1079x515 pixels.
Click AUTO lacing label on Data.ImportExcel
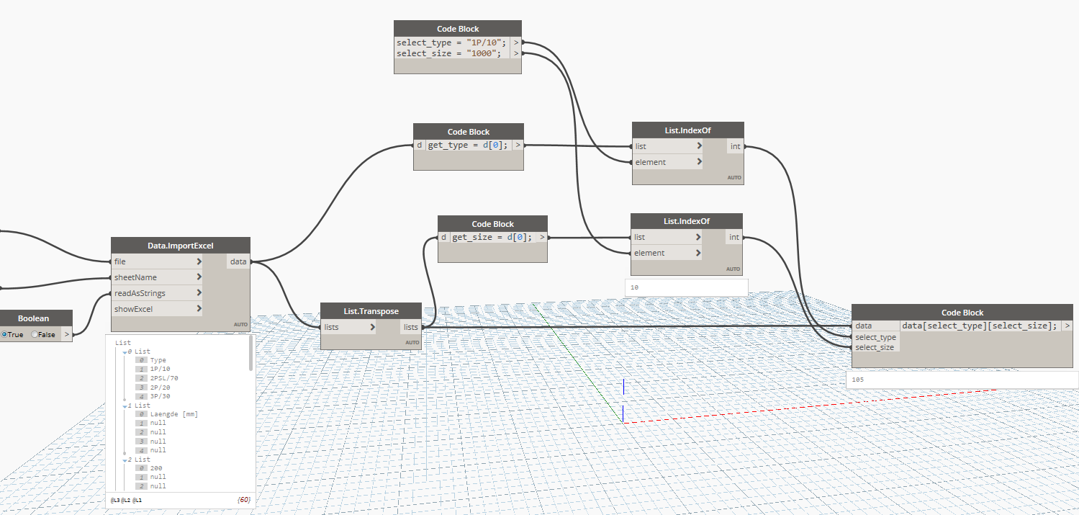[x=240, y=324]
